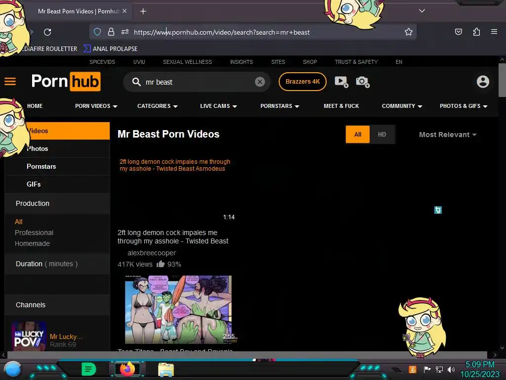Open the browser extensions puzzle icon
Viewport: 506px width, 380px height.
pyautogui.click(x=476, y=32)
